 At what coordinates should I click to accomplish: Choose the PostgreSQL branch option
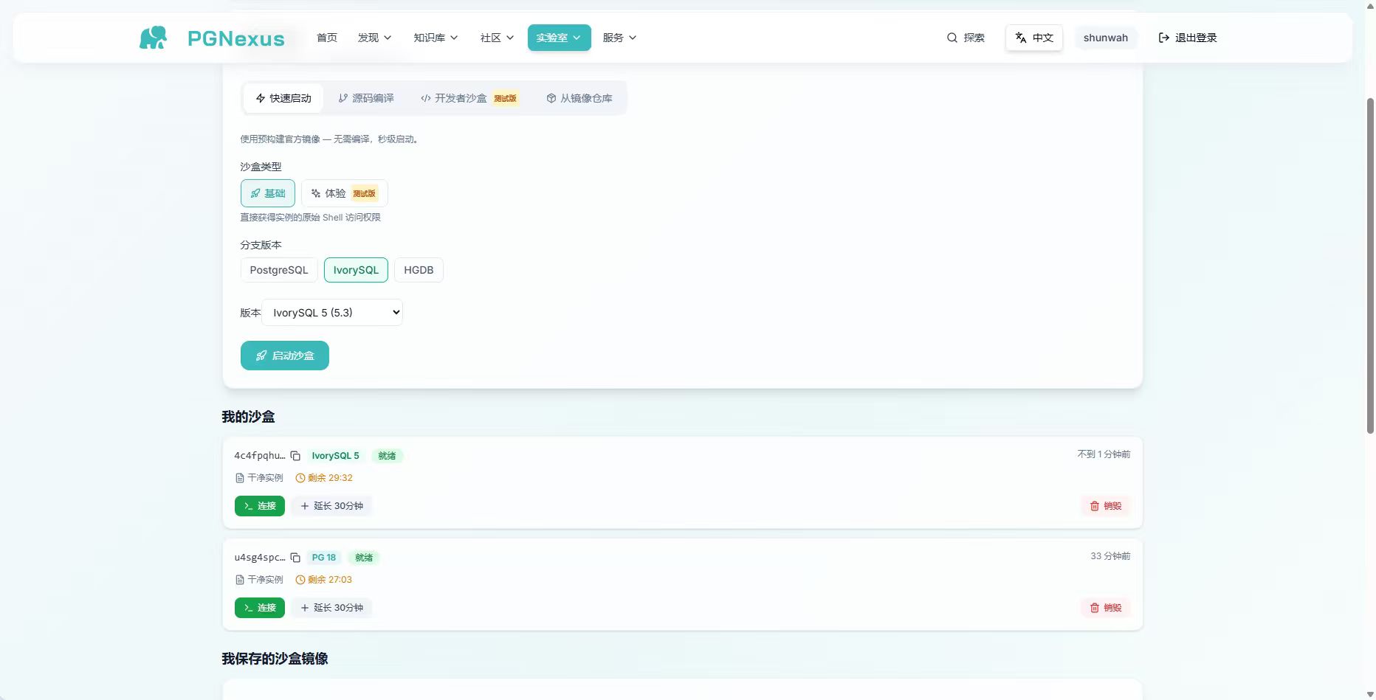point(279,270)
